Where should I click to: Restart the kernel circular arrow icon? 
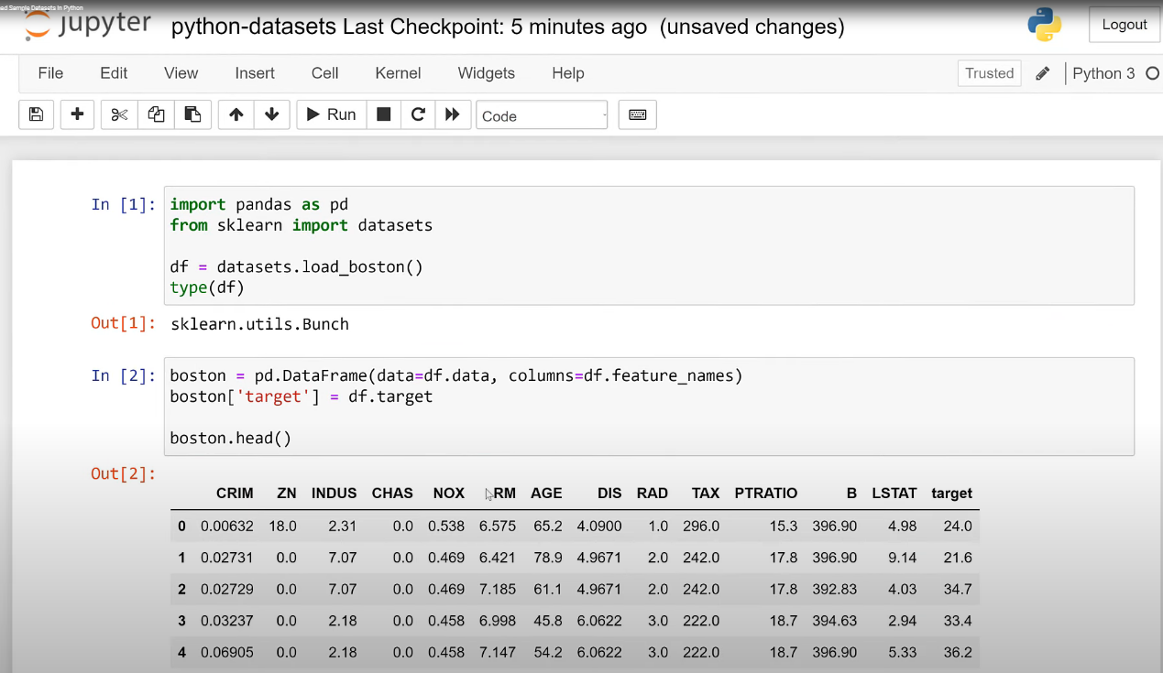pos(418,114)
